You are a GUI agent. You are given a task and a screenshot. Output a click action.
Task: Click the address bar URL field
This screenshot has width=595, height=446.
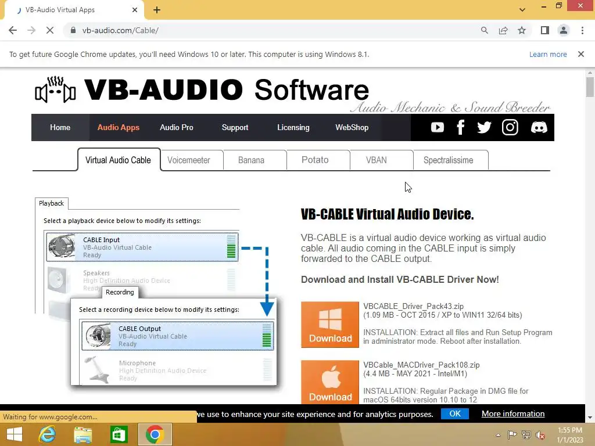(x=273, y=30)
